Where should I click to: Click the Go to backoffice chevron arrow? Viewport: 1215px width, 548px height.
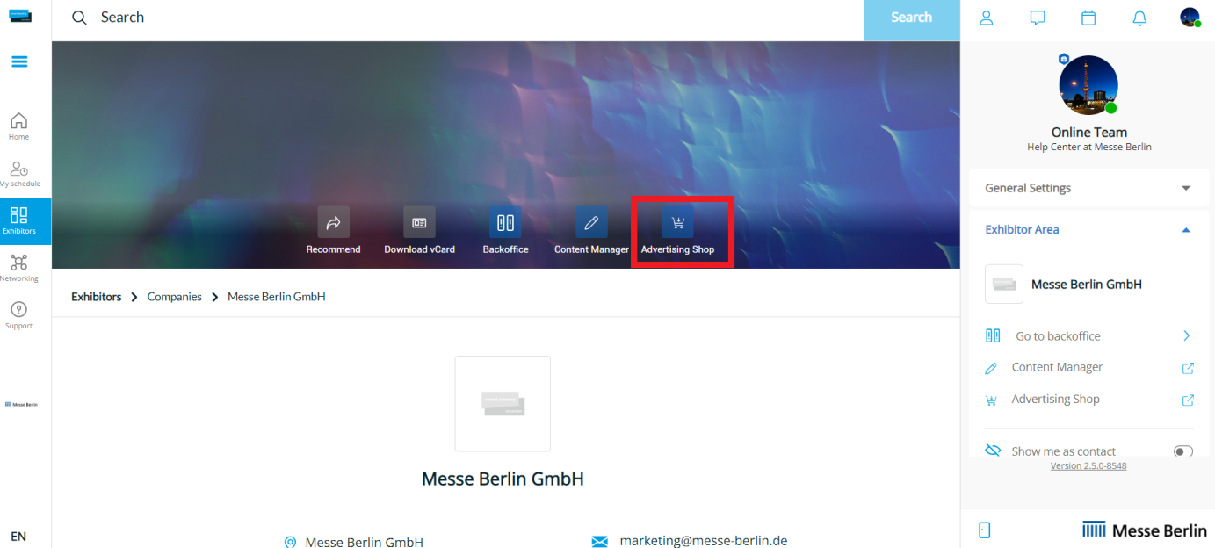(1187, 335)
